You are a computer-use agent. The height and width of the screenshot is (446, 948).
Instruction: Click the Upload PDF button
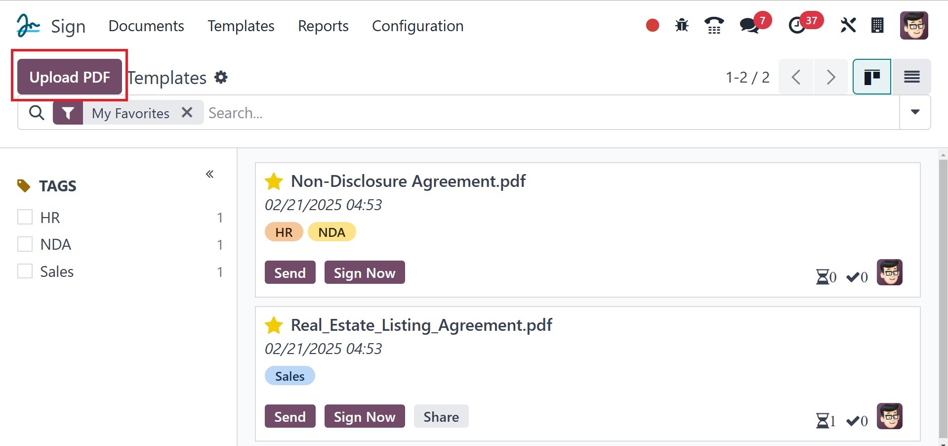tap(70, 77)
